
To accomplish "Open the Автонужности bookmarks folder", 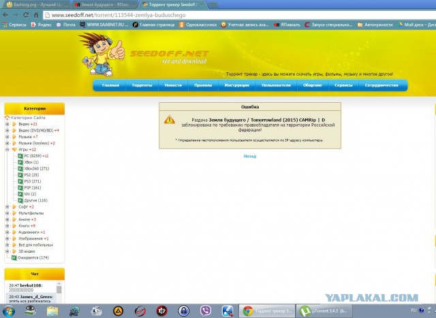I will click(x=375, y=25).
